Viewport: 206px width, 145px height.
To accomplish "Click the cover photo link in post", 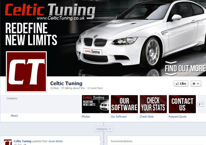I will [x=56, y=141].
